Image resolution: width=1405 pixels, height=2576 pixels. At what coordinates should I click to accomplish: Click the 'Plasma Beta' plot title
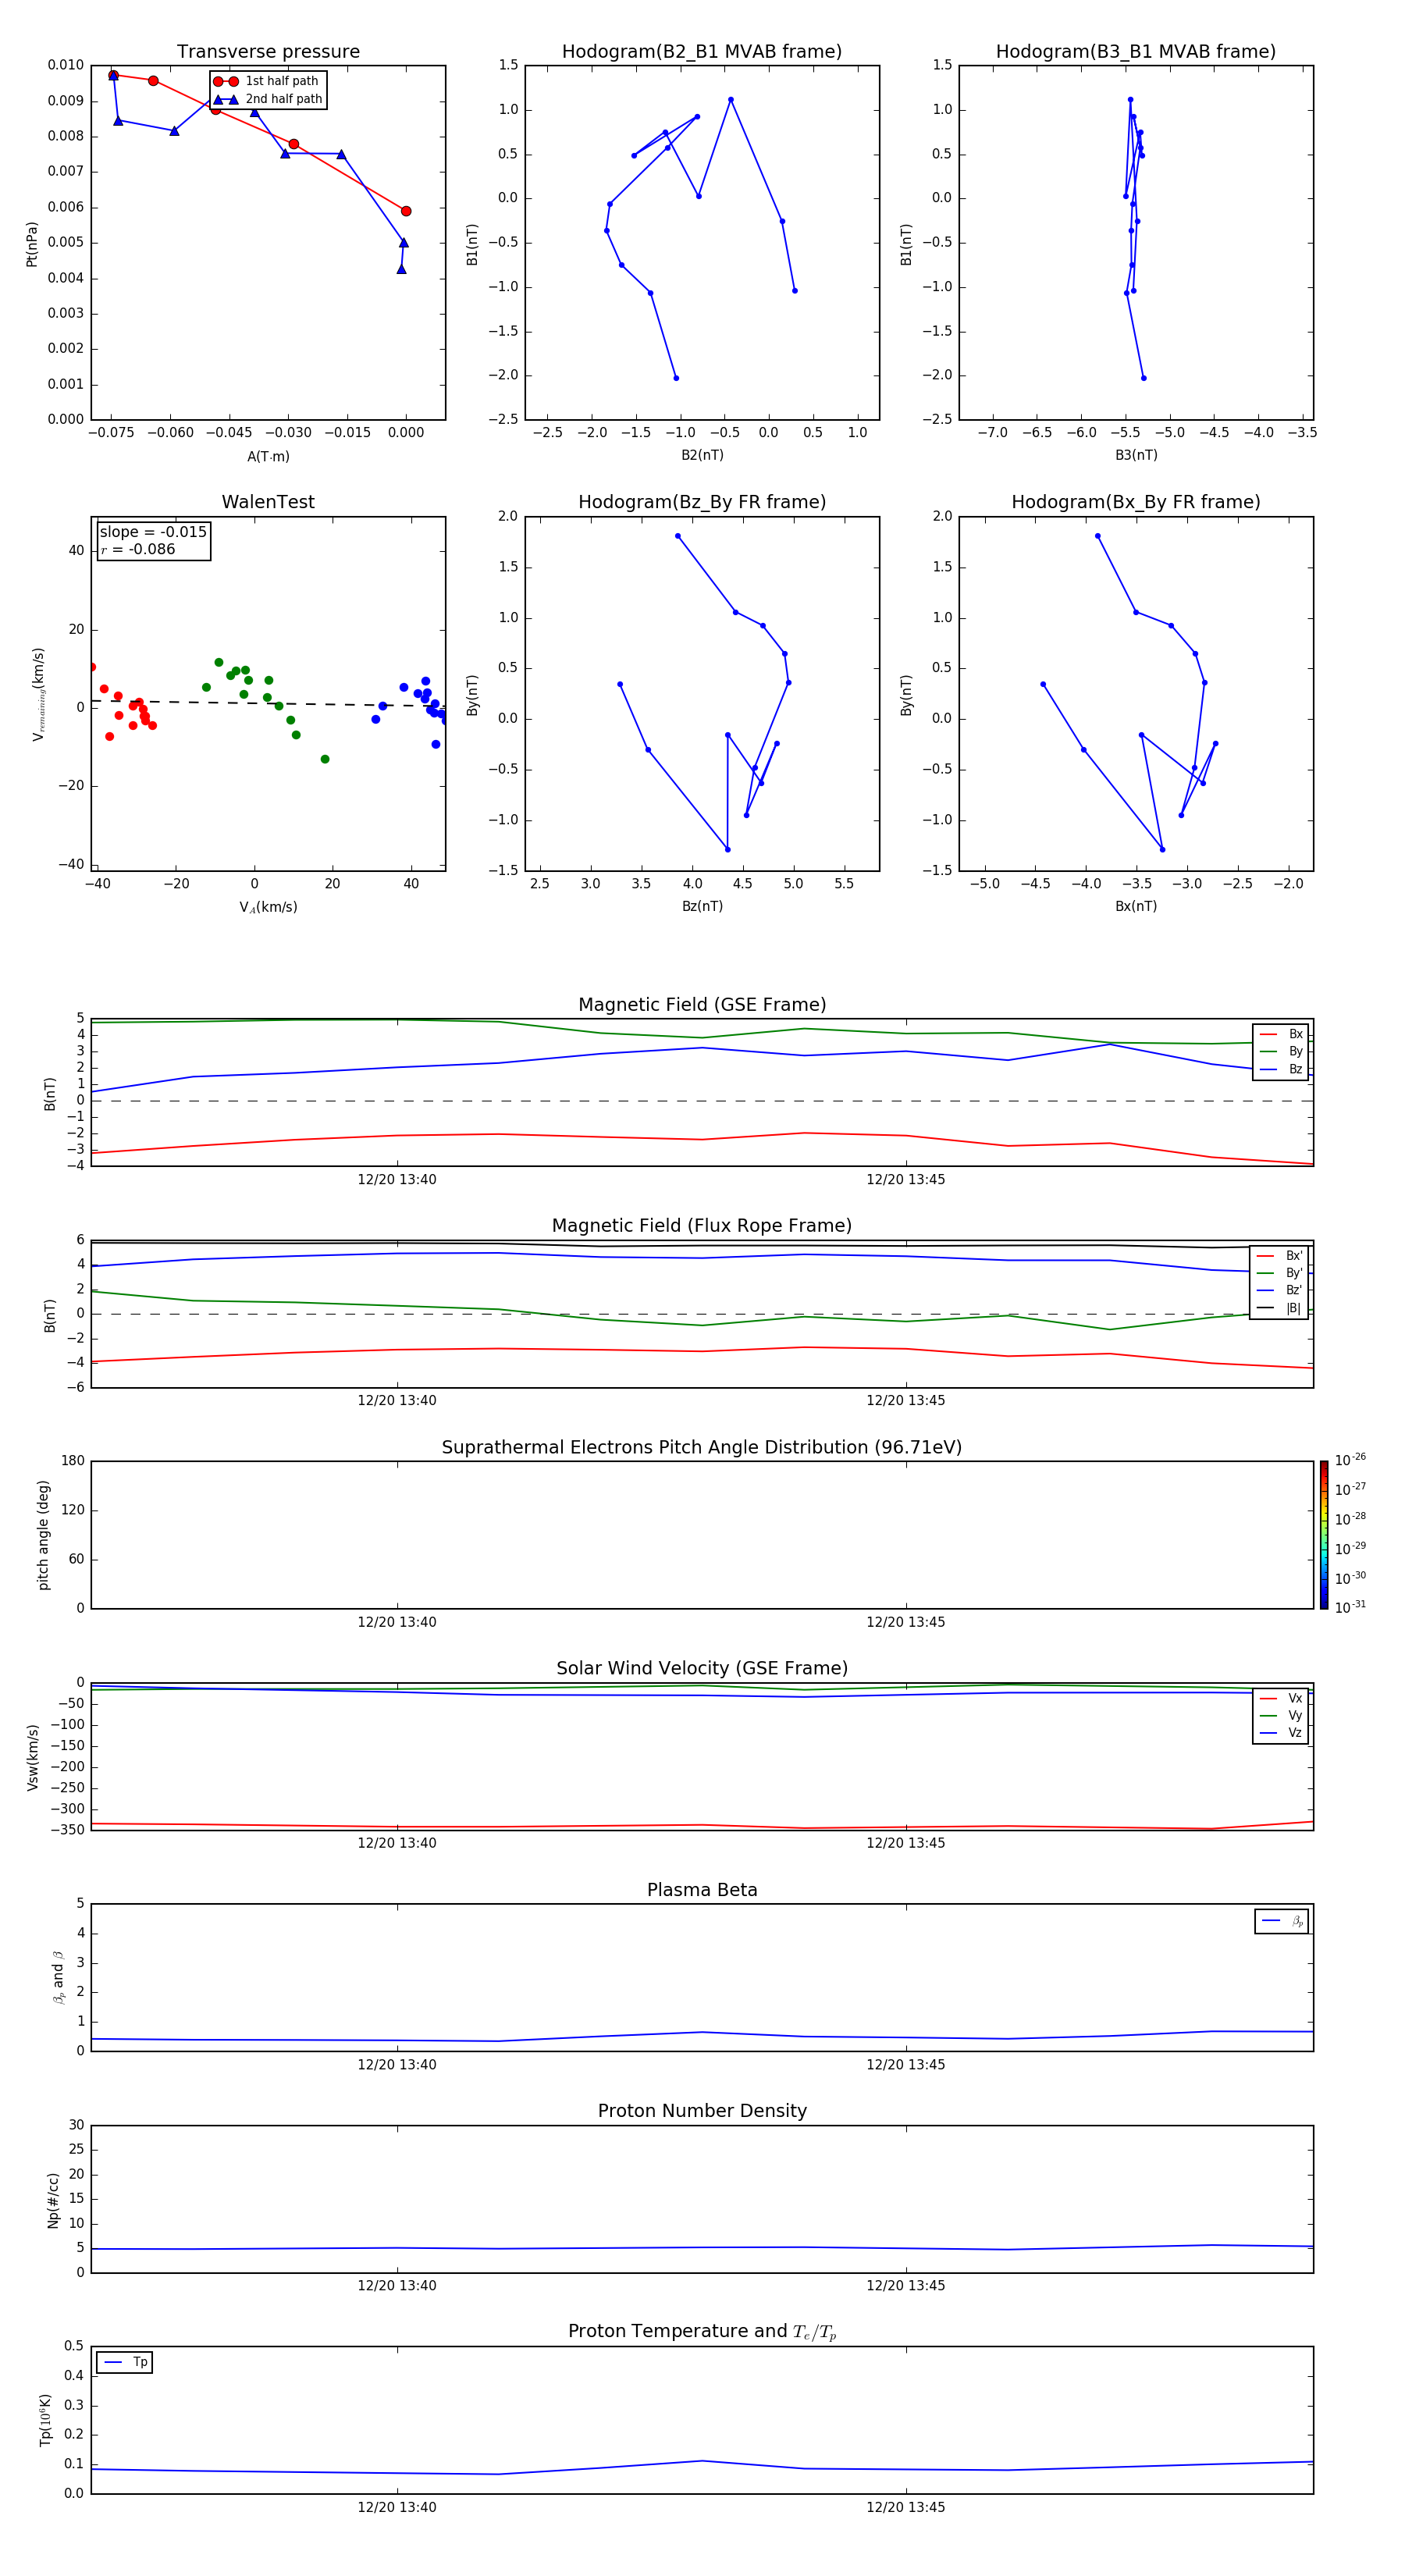coord(702,1890)
